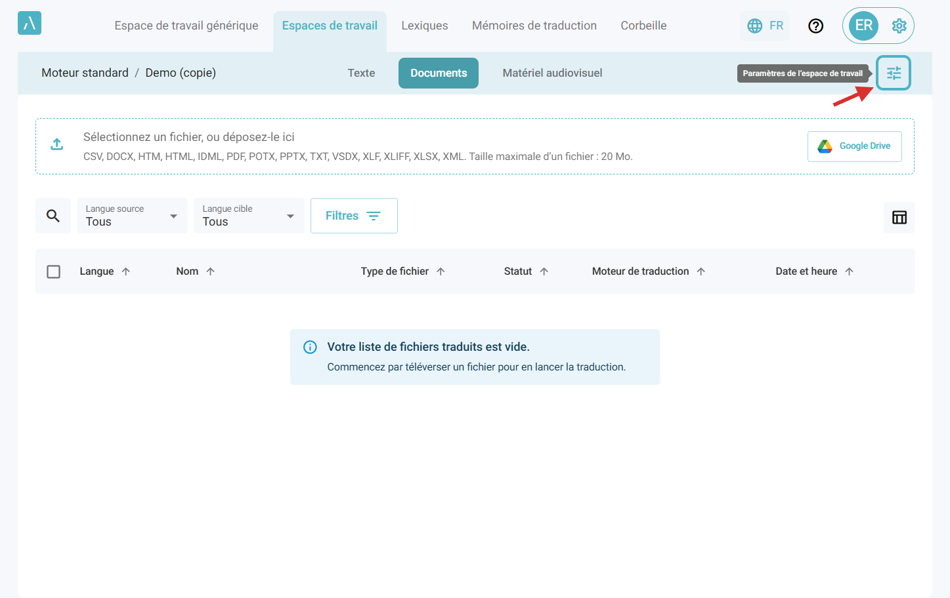Toggle the select-all files checkbox

click(x=54, y=271)
